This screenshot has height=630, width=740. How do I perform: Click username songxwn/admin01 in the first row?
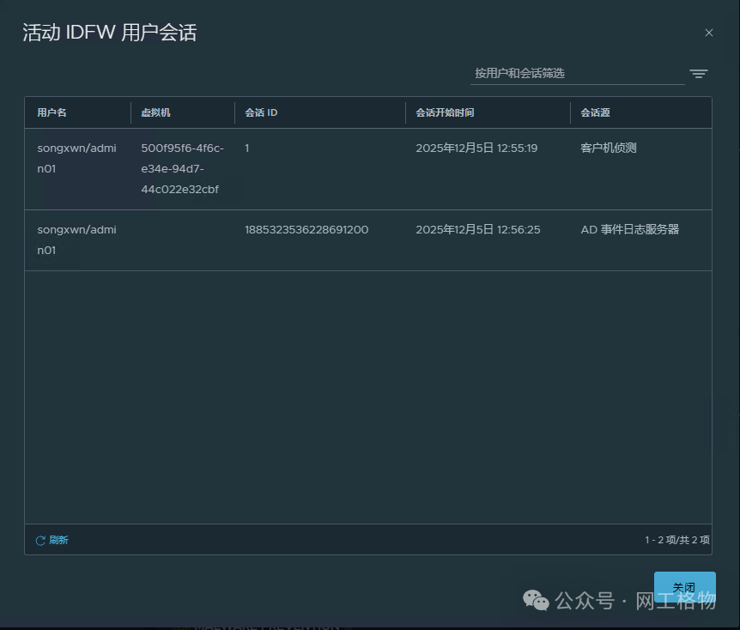click(x=77, y=157)
